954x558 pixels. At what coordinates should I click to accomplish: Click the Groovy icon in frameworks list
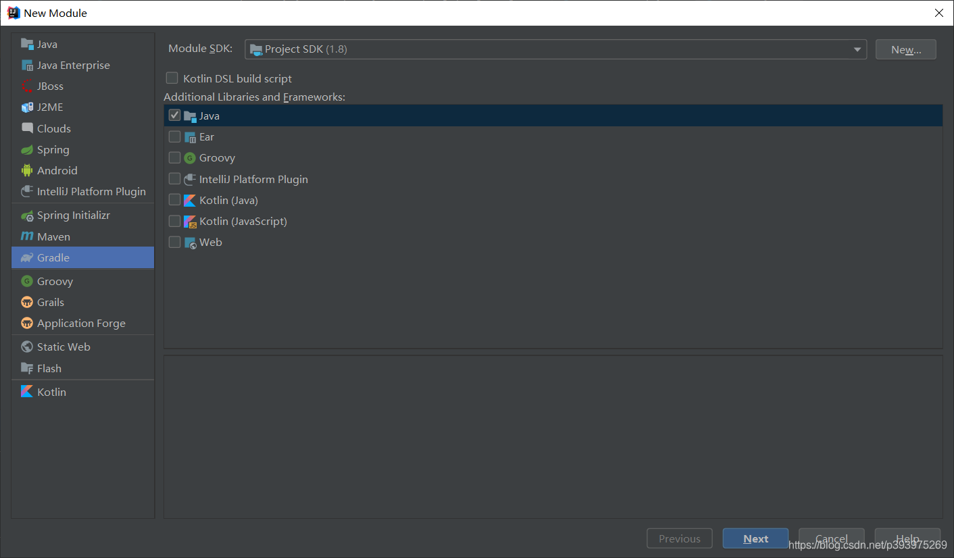pyautogui.click(x=190, y=158)
